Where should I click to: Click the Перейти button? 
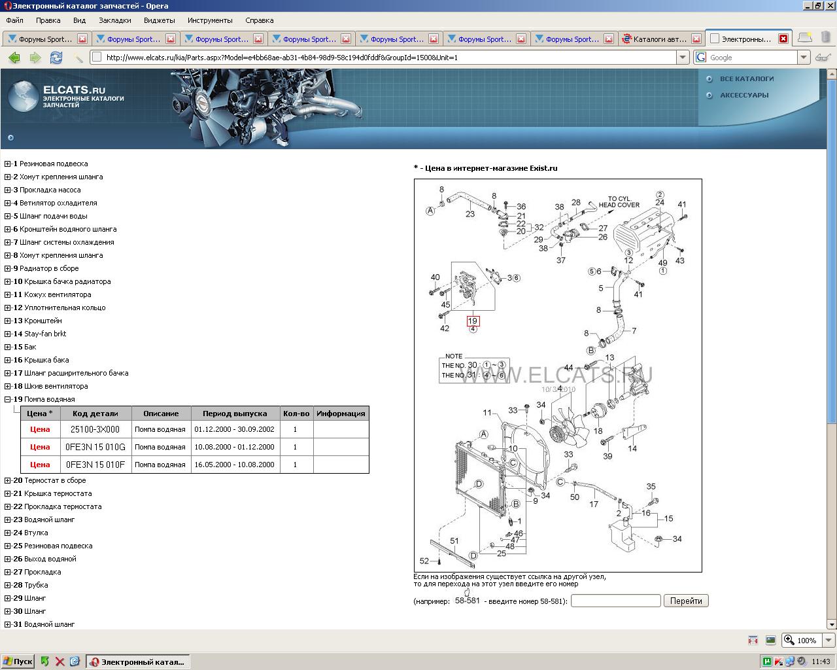tap(686, 601)
